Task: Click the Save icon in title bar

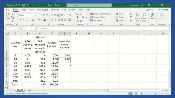Action: pos(24,5)
